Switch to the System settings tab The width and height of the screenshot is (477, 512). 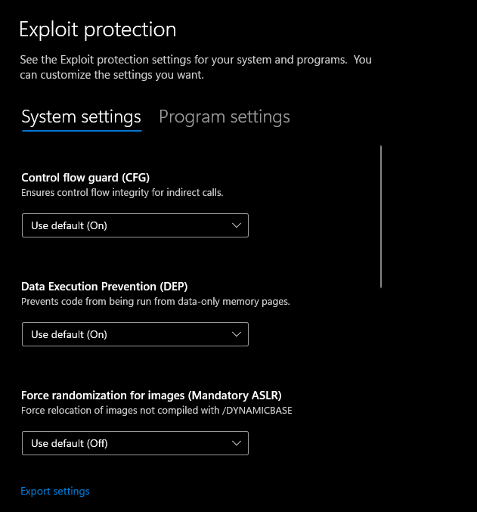coord(81,117)
